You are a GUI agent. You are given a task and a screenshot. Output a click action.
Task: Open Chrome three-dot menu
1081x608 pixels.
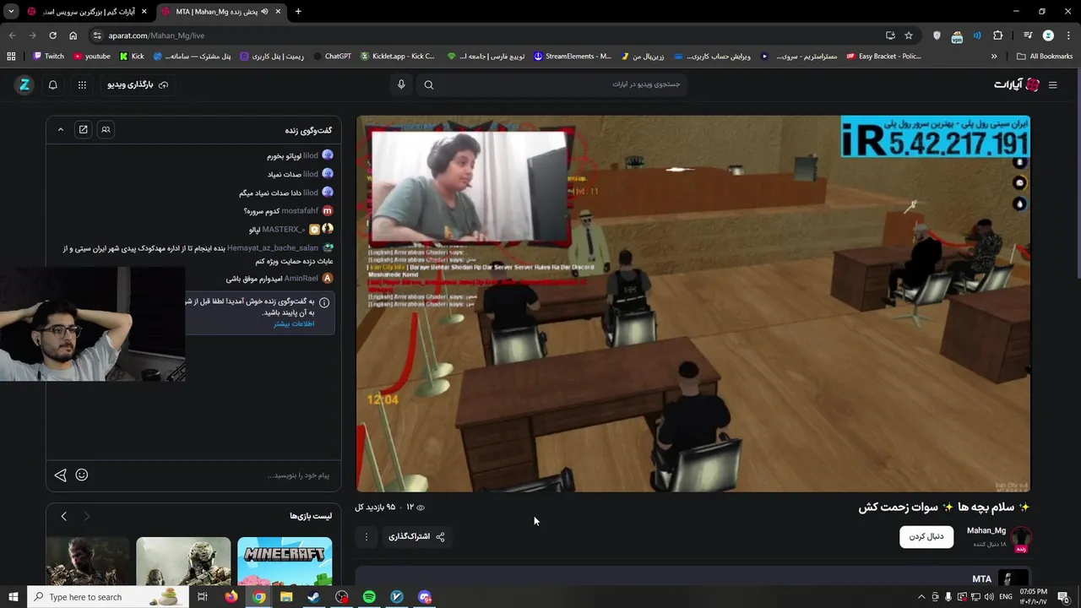coord(1067,35)
